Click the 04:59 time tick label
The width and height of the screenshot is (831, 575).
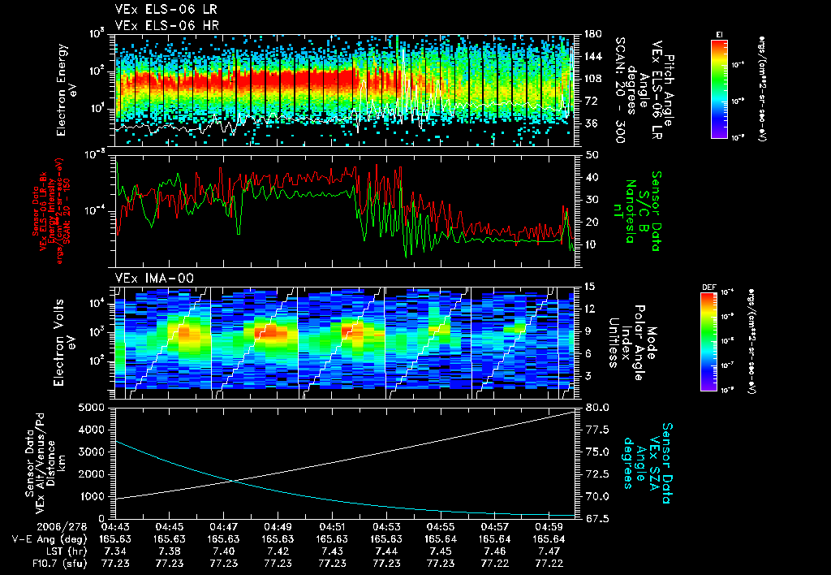pos(549,528)
